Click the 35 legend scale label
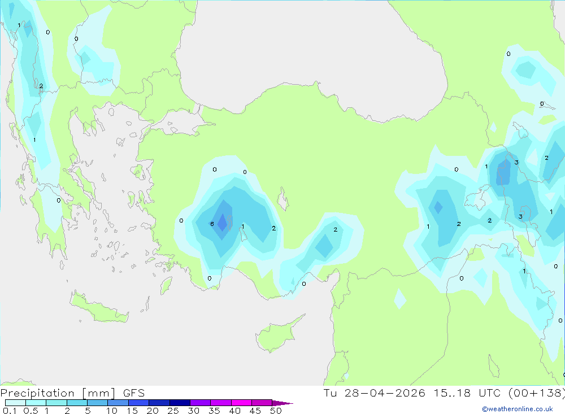Image resolution: width=565 pixels, height=414 pixels. point(214,411)
